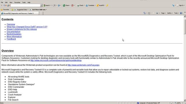This screenshot has width=186, height=104.
Task: Click the Translate toolbar button
Action: click(90, 5)
